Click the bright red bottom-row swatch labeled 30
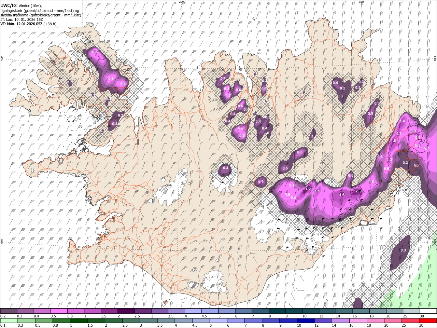This screenshot has height=328, width=437. click(x=428, y=320)
